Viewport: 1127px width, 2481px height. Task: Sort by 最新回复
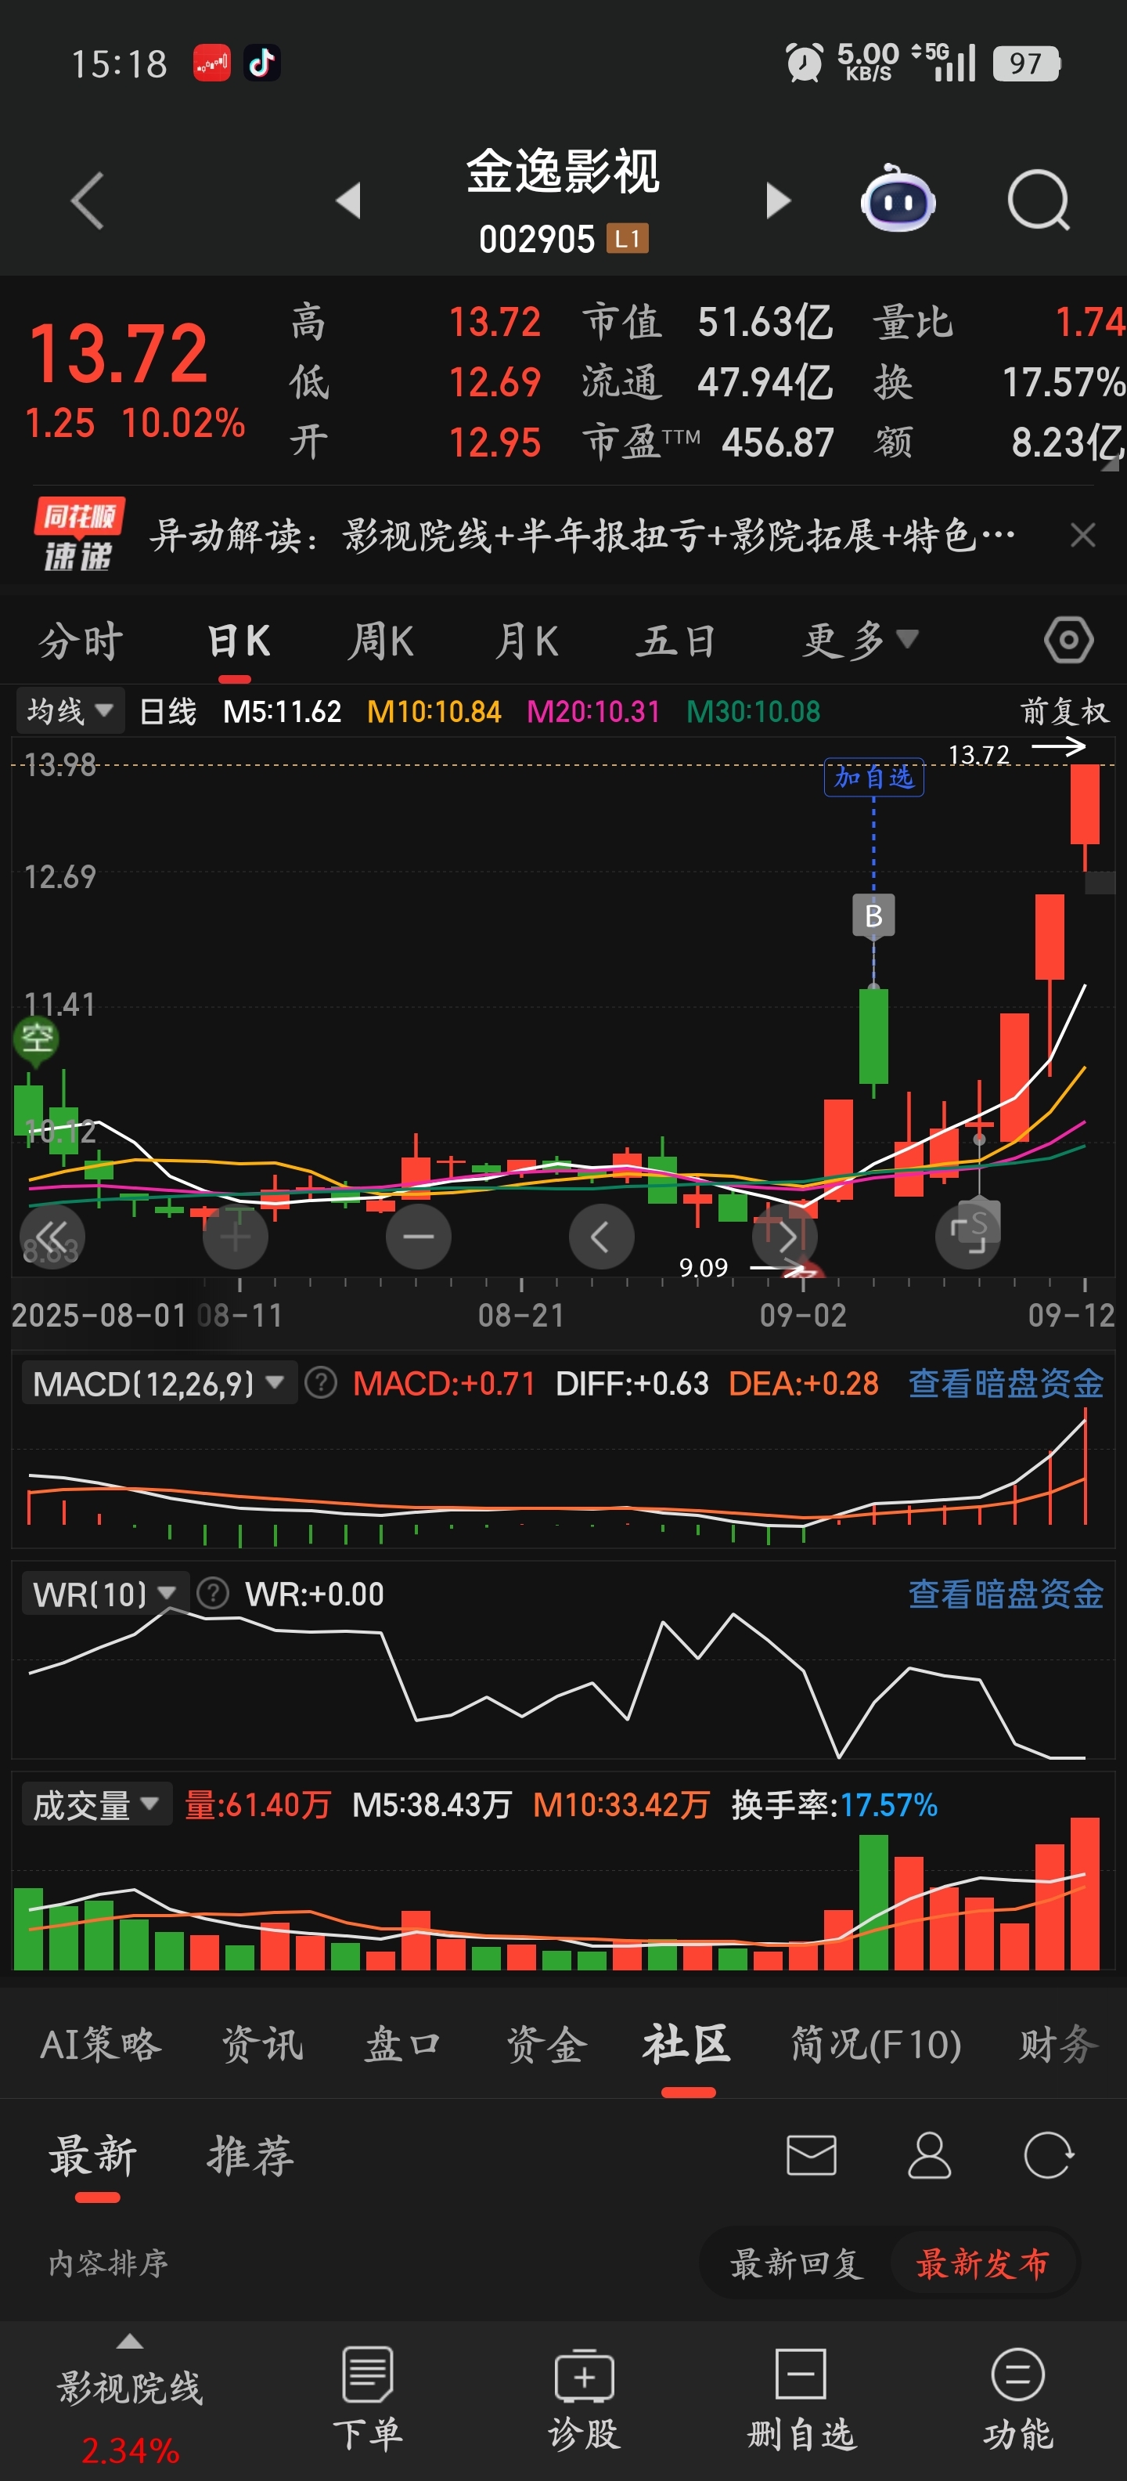796,2263
